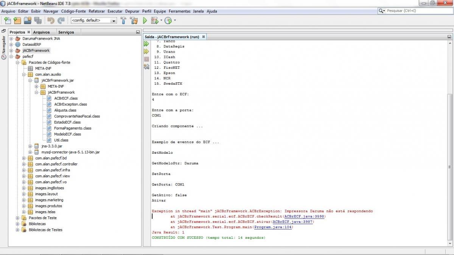Open the Debug Project dropdown arrow
The width and height of the screenshot is (454, 255).
161,20
